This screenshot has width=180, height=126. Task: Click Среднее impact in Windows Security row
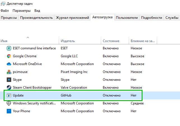(x=137, y=103)
